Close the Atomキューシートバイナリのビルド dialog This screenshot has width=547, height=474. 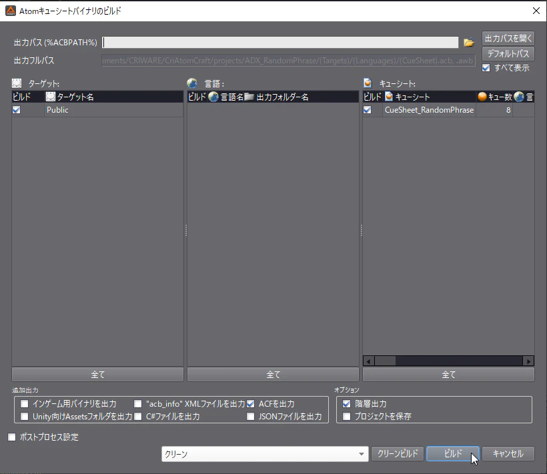pyautogui.click(x=536, y=11)
